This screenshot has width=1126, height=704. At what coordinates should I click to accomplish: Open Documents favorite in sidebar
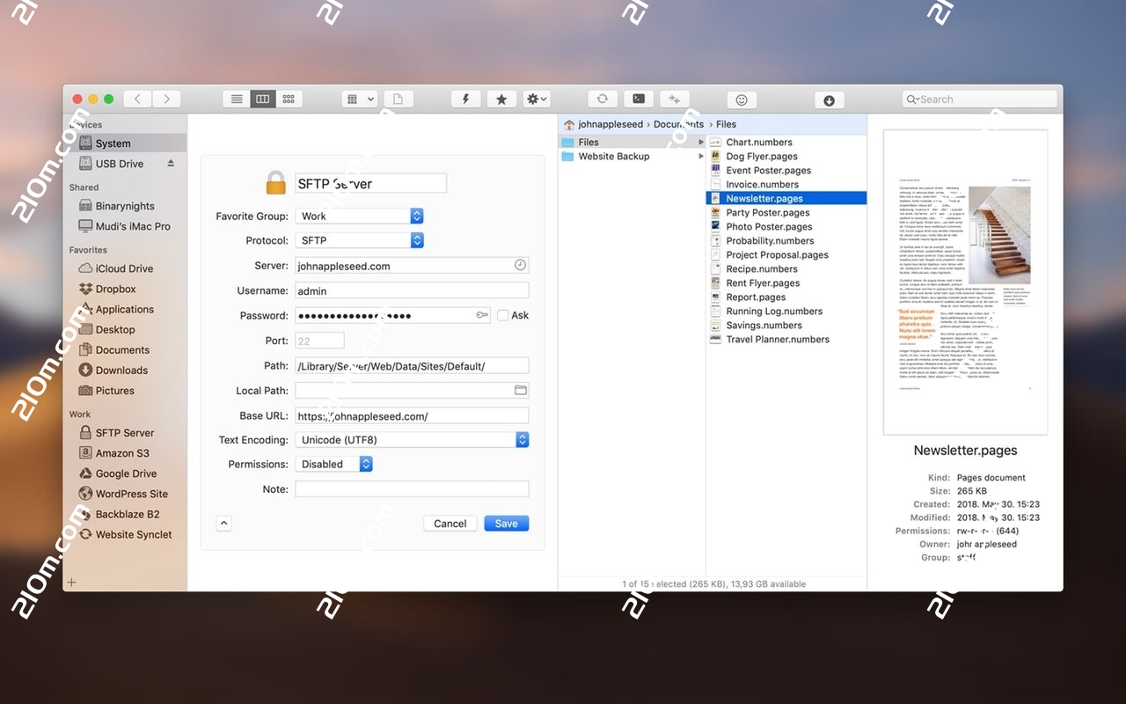(124, 349)
